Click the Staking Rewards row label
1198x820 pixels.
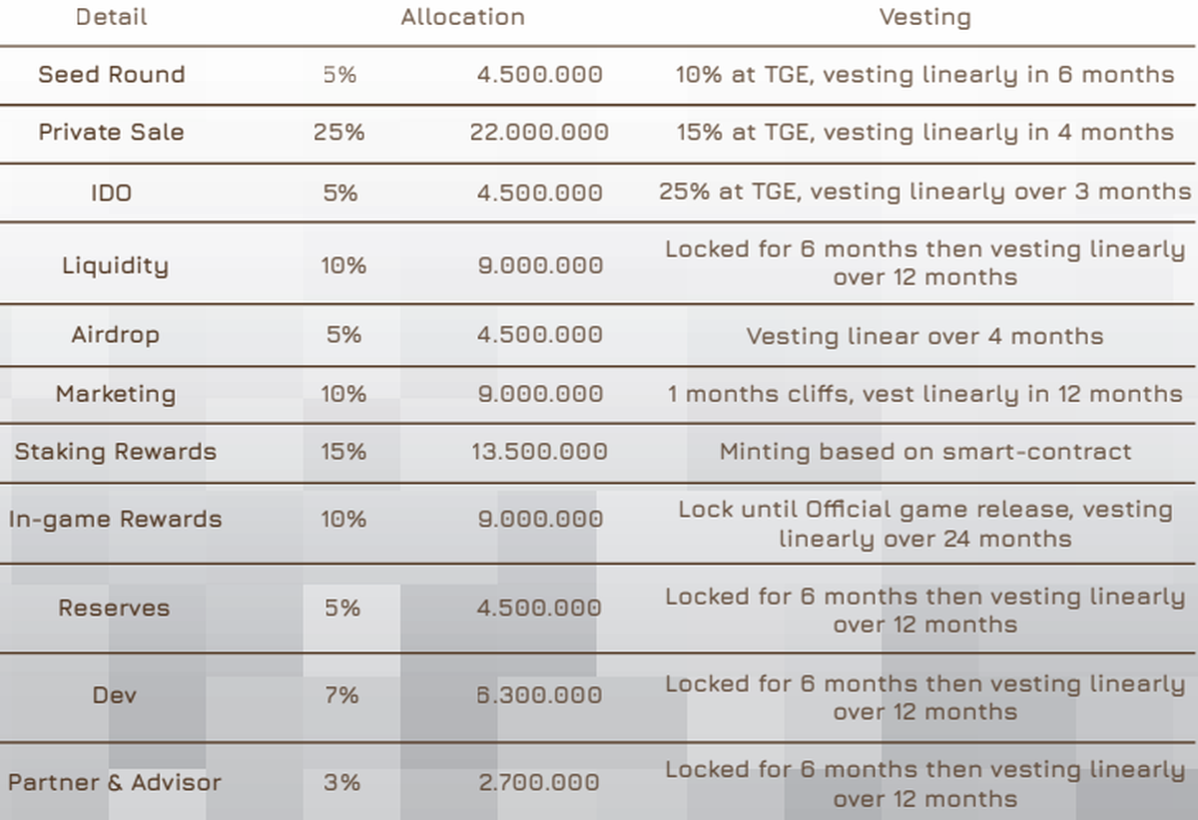pyautogui.click(x=115, y=452)
